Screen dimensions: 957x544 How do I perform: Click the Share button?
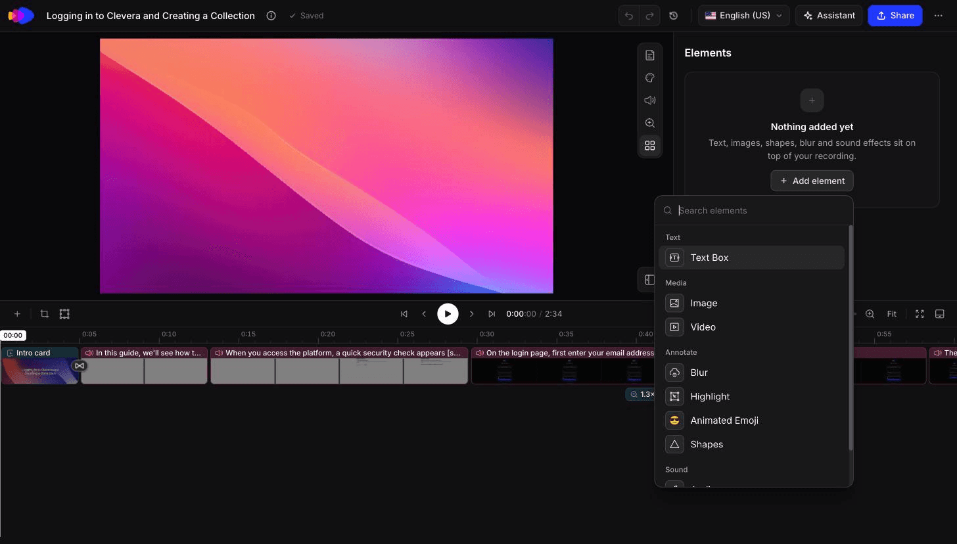point(895,16)
